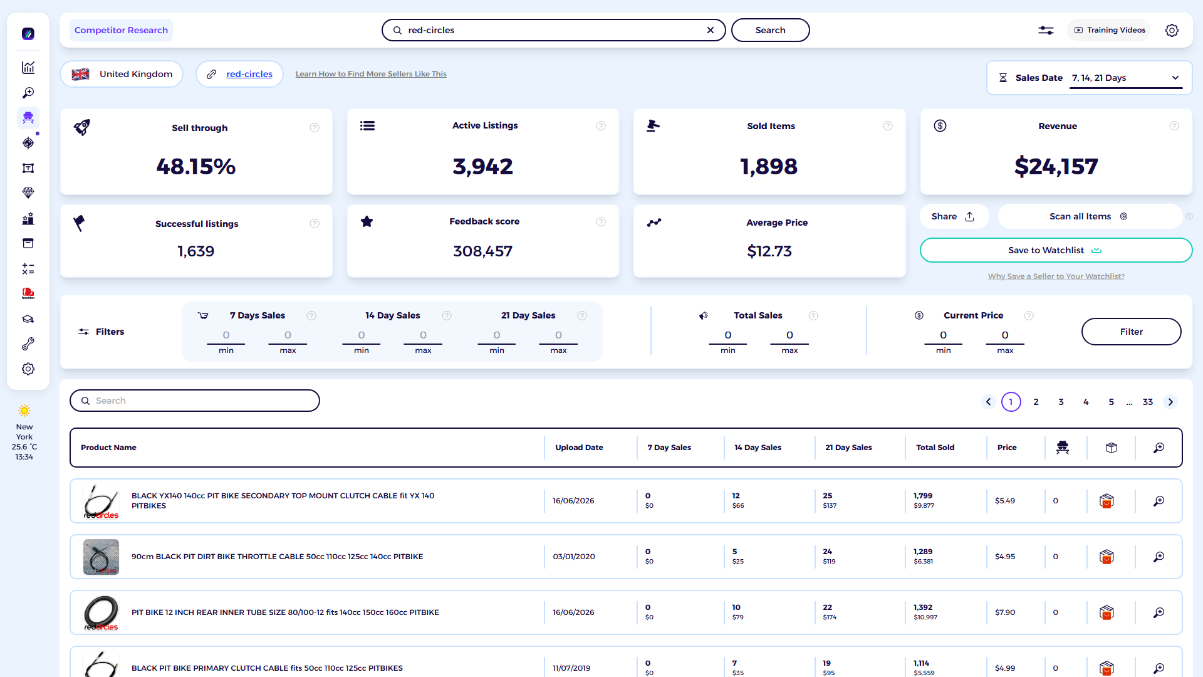Jump to page 33 of results

(1148, 402)
